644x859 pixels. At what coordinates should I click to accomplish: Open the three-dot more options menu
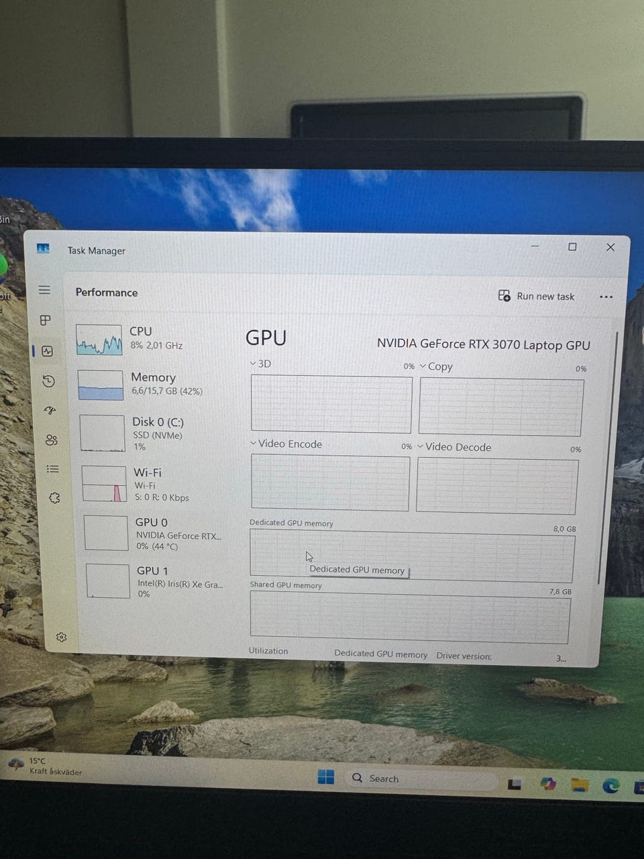point(606,297)
